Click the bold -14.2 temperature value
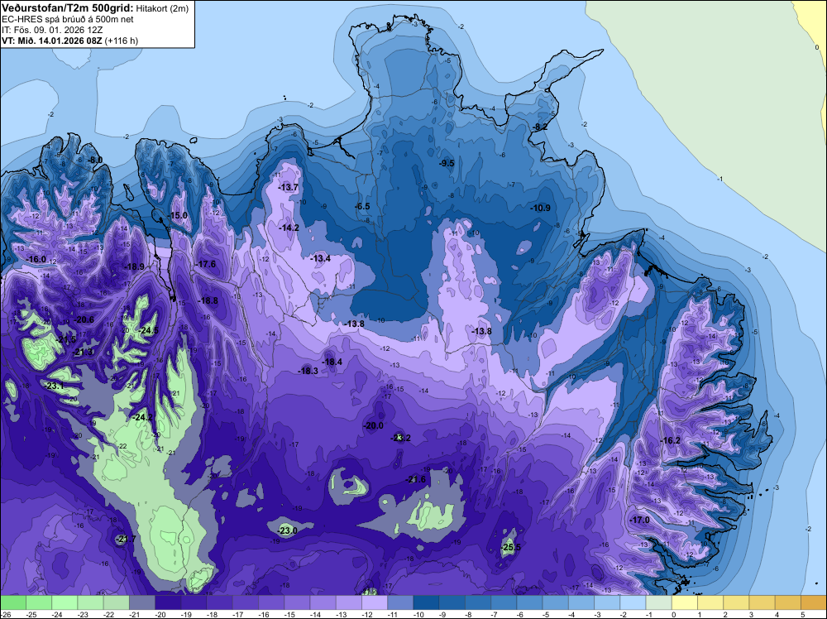827x619 pixels. pyautogui.click(x=289, y=228)
